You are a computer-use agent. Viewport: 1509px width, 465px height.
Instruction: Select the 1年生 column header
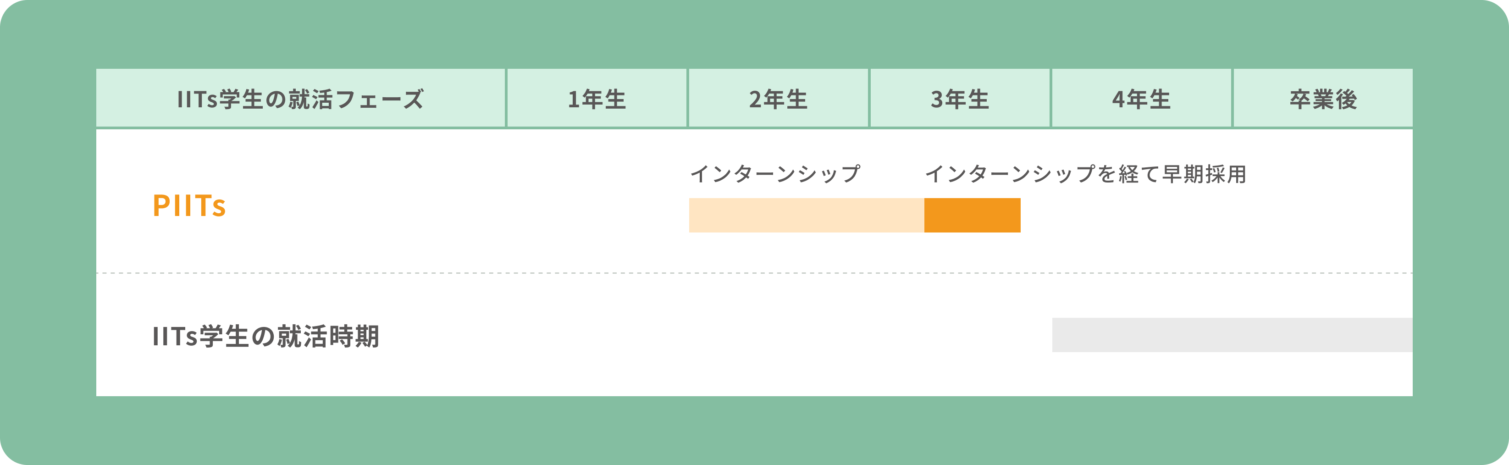click(x=597, y=98)
